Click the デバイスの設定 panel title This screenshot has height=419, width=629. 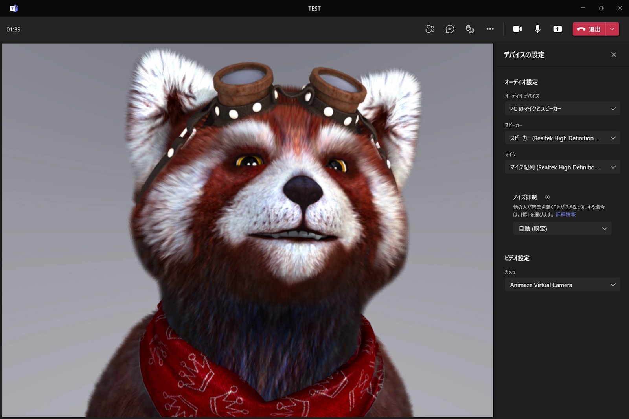click(524, 55)
